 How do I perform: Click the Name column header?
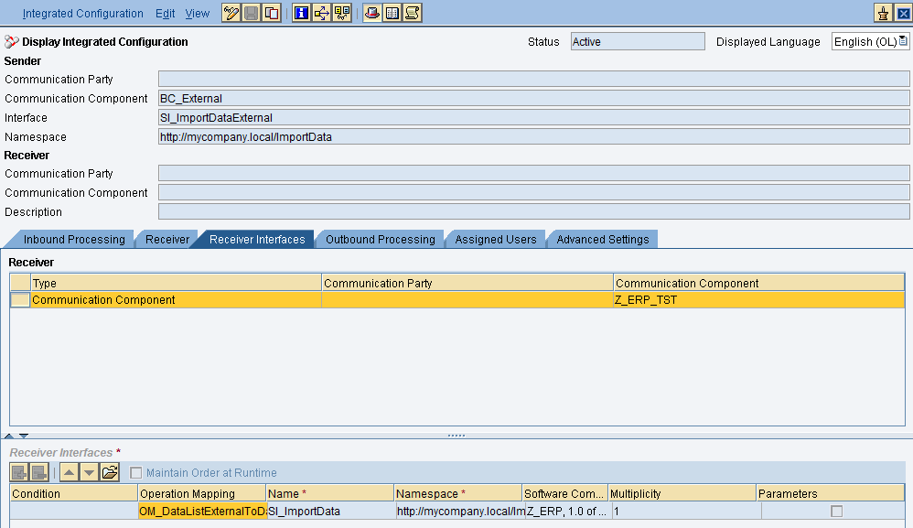pyautogui.click(x=330, y=493)
